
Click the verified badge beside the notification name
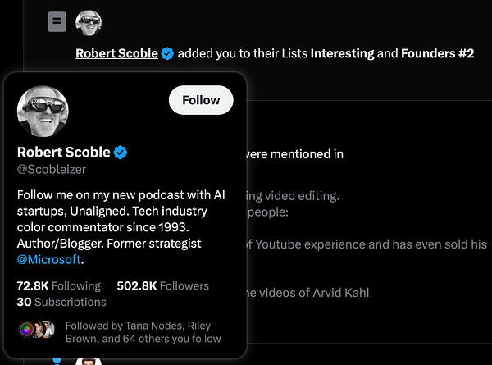(x=167, y=53)
